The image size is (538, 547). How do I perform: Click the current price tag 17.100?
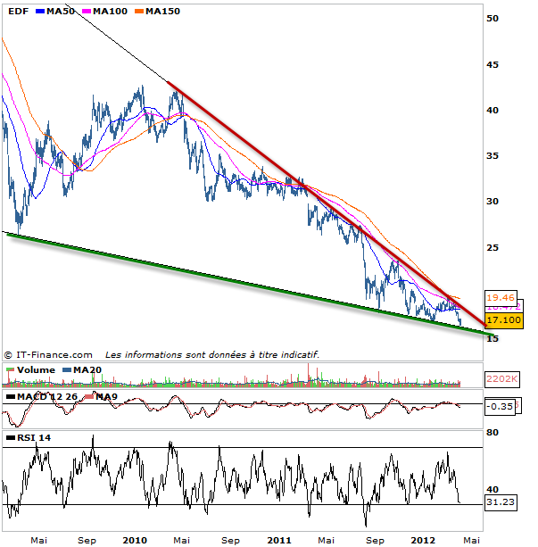pos(501,319)
